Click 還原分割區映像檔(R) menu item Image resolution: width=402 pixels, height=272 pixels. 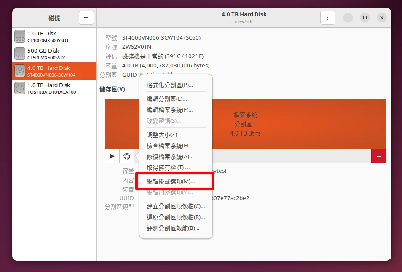tap(176, 217)
